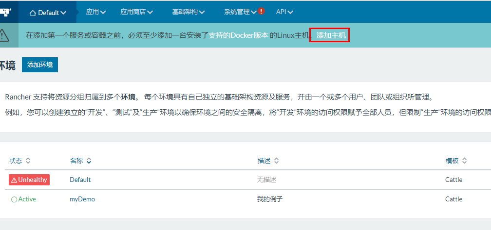This screenshot has width=491, height=230.
Task: Click Cattle template in Default row
Action: point(454,180)
